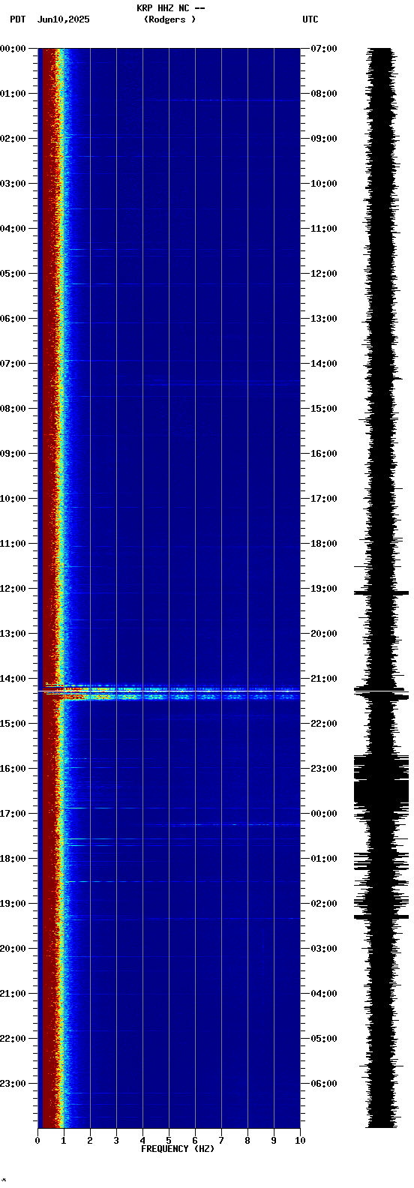Click the 16:00 UTC time label
Image resolution: width=414 pixels, height=1188 pixels.
[x=324, y=454]
